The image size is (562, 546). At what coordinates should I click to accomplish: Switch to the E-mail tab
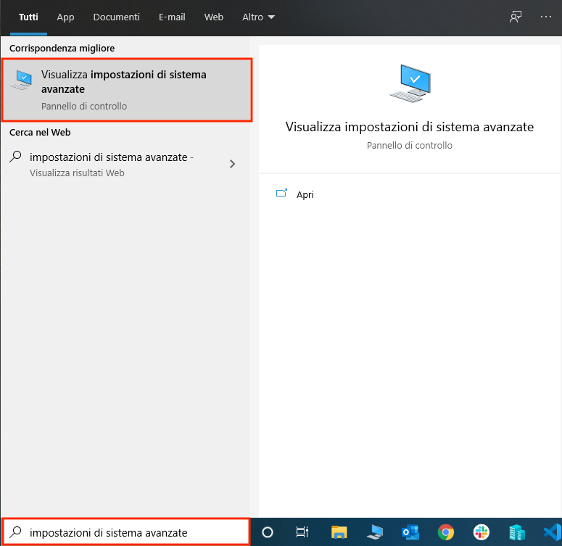(172, 17)
